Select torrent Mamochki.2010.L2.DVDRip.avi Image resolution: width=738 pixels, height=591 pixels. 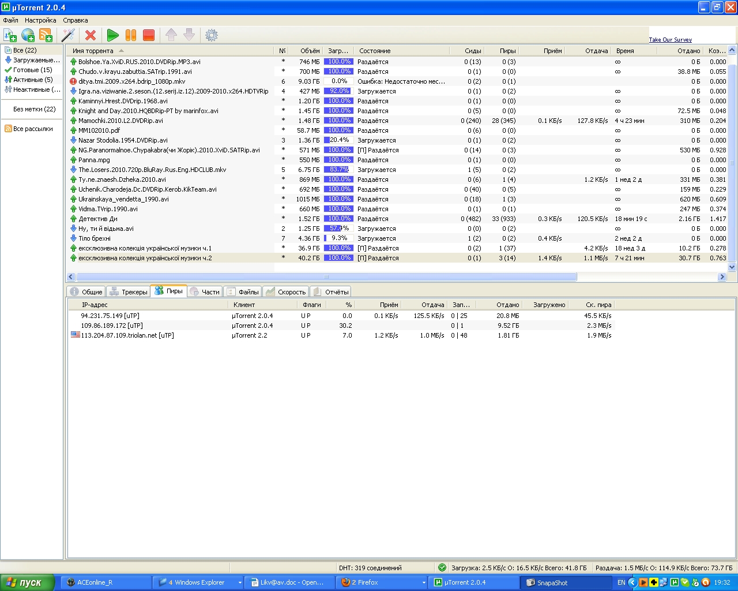(x=398, y=121)
